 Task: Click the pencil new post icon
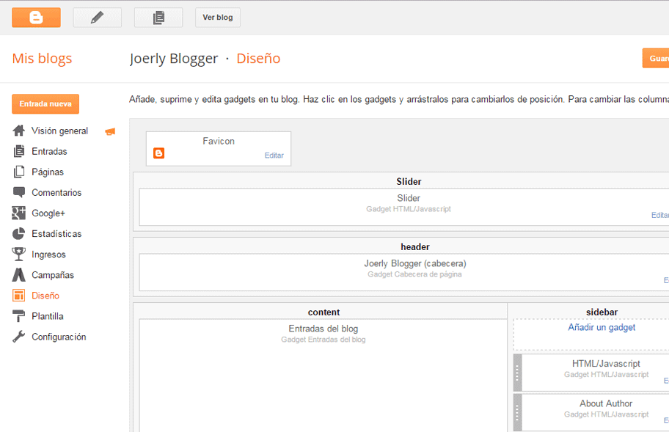pyautogui.click(x=98, y=18)
